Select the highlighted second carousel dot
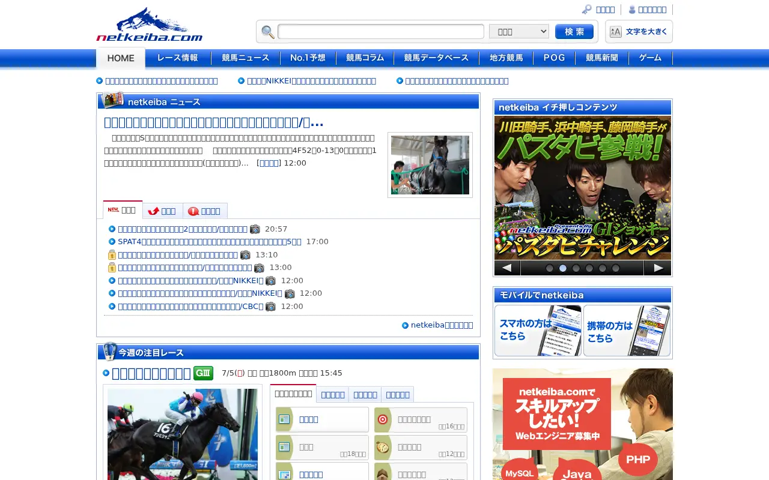 coord(563,268)
